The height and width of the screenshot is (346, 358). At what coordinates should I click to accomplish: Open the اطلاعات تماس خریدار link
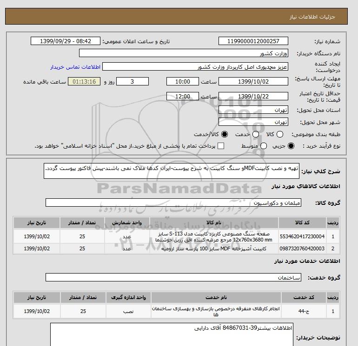click(x=75, y=67)
